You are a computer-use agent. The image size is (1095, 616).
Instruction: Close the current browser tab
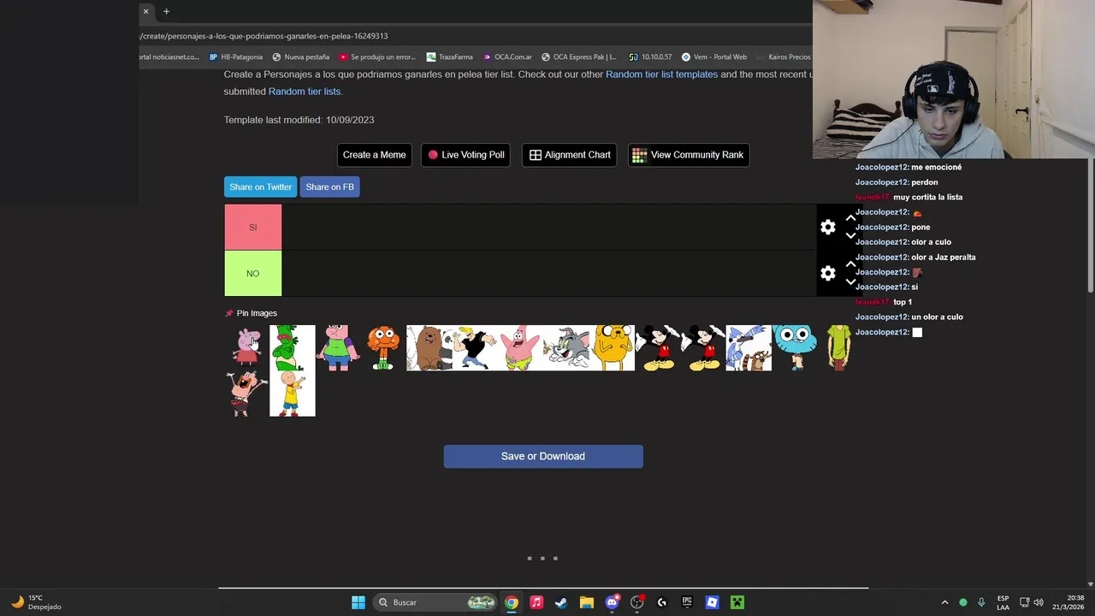pyautogui.click(x=145, y=11)
